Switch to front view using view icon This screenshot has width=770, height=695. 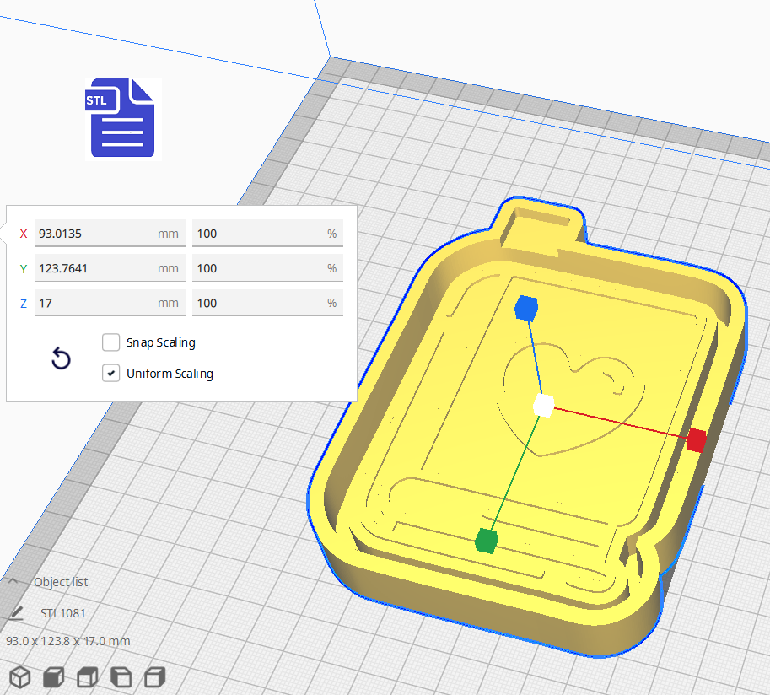53,676
